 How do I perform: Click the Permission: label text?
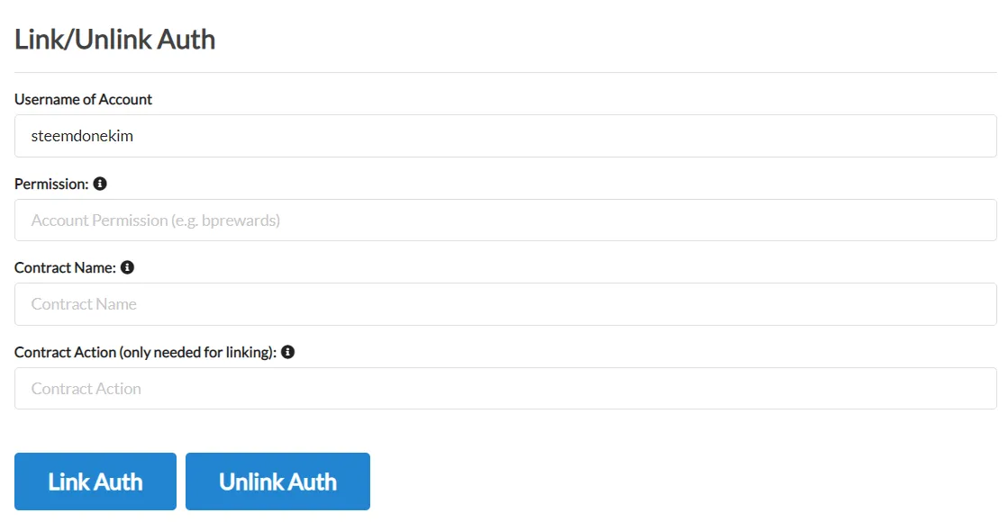pyautogui.click(x=51, y=184)
